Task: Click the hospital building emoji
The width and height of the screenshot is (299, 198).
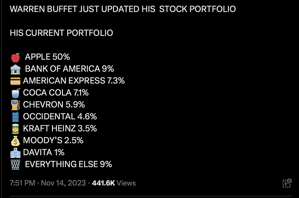Action: (x=16, y=153)
